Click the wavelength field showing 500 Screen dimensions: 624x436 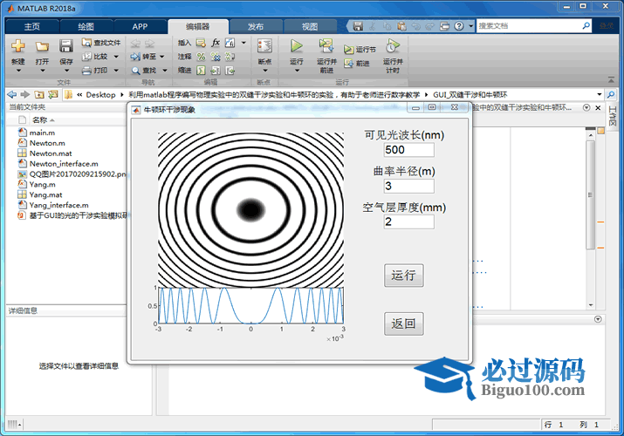click(x=408, y=150)
